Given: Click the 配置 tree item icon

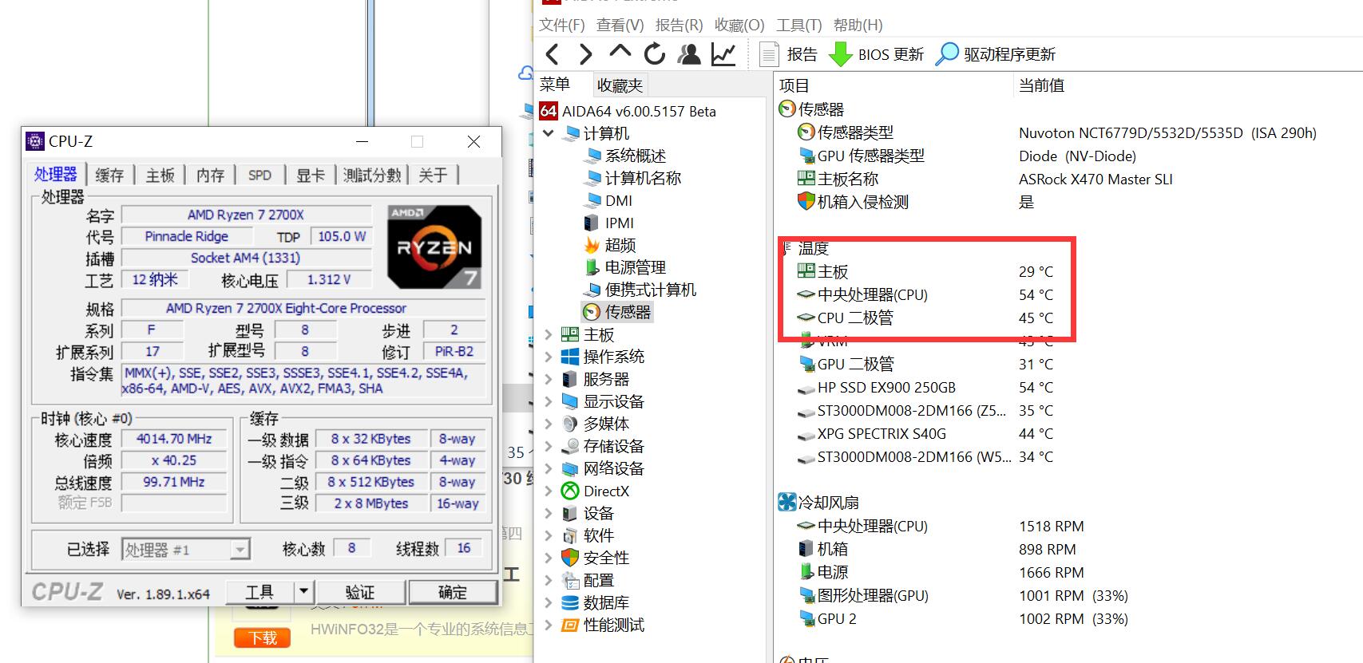Looking at the screenshot, I should pos(570,580).
